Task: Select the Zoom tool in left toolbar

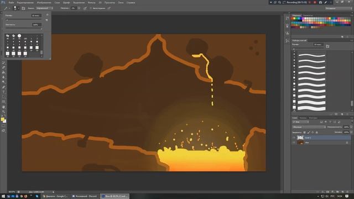Action: coord(4,112)
